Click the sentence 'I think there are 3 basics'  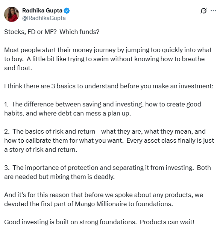[x=109, y=86]
